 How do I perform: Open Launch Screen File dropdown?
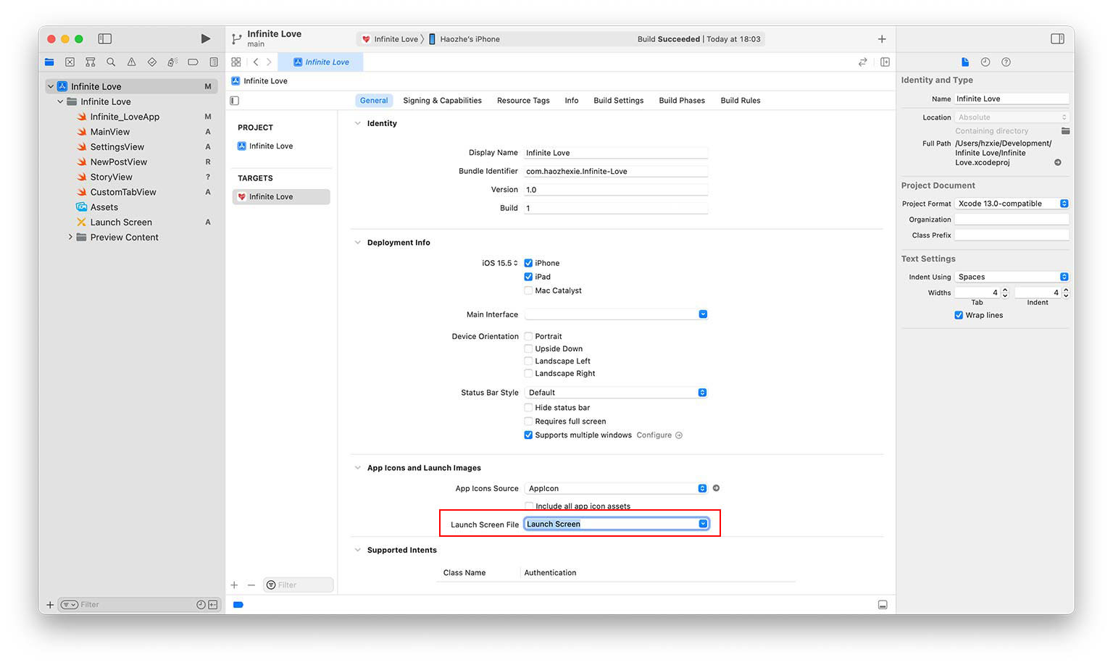[x=703, y=524]
